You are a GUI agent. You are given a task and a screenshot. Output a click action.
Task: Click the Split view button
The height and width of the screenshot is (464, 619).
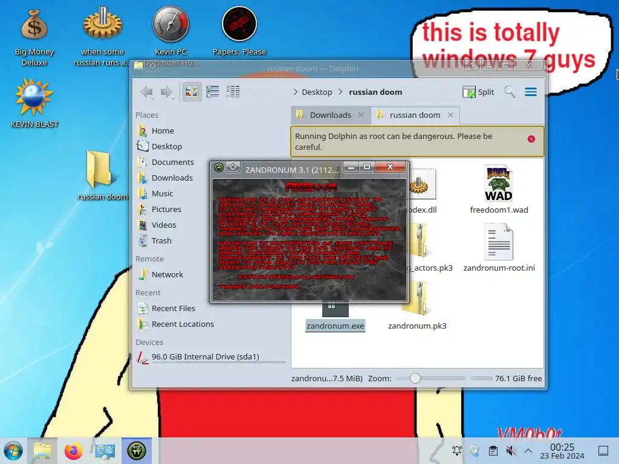(478, 92)
